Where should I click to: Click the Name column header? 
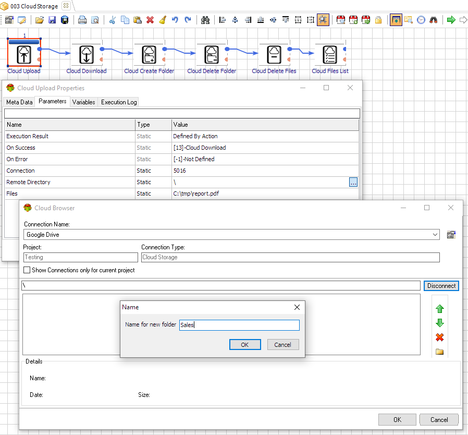pyautogui.click(x=70, y=125)
